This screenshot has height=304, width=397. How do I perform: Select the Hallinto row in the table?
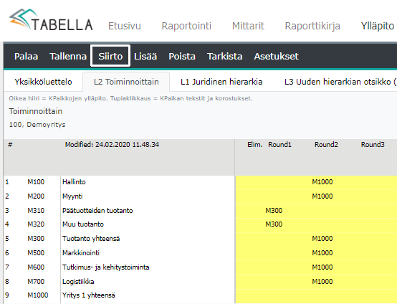(119, 182)
